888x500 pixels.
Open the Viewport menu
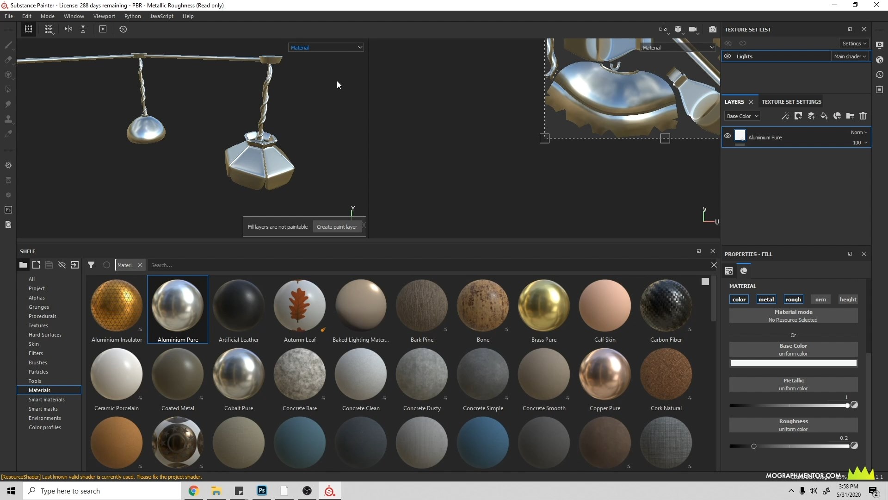coord(104,16)
